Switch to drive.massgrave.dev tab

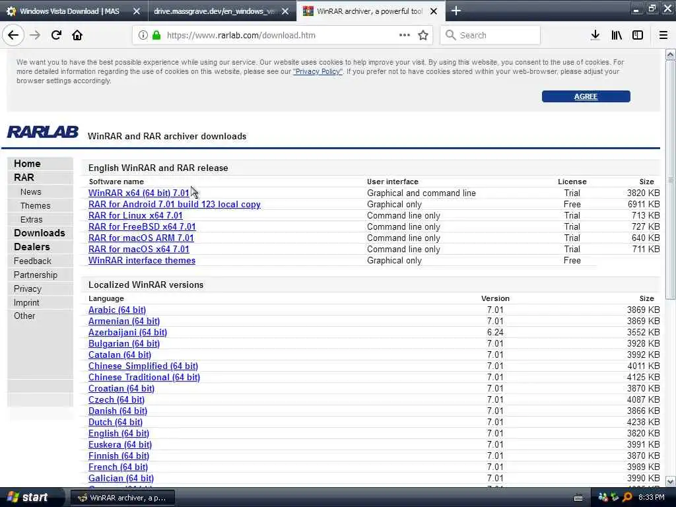pos(215,11)
